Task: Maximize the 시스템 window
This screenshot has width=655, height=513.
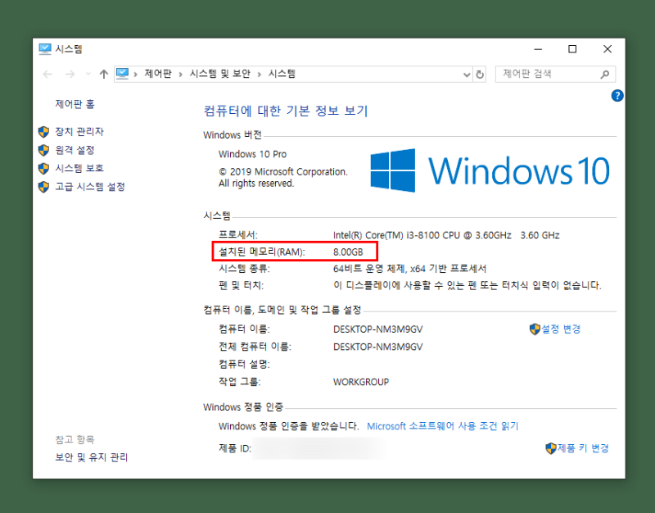Action: coord(572,49)
